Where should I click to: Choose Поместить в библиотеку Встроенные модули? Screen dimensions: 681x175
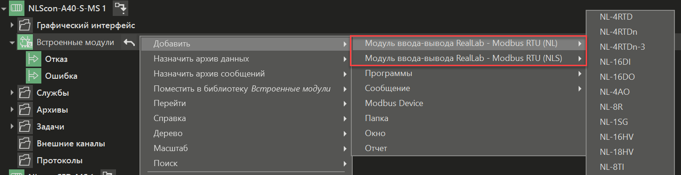246,89
